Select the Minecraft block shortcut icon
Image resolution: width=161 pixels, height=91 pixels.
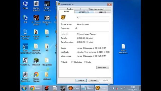[x=36, y=62]
